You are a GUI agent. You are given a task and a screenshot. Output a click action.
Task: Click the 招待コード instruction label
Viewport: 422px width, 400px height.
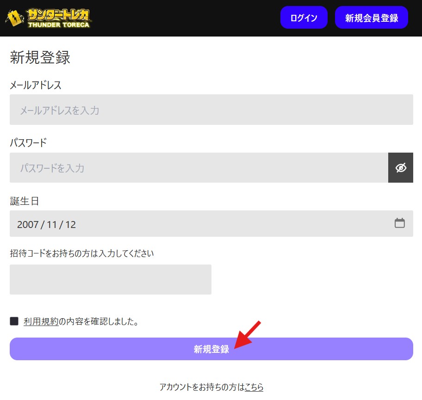[81, 253]
